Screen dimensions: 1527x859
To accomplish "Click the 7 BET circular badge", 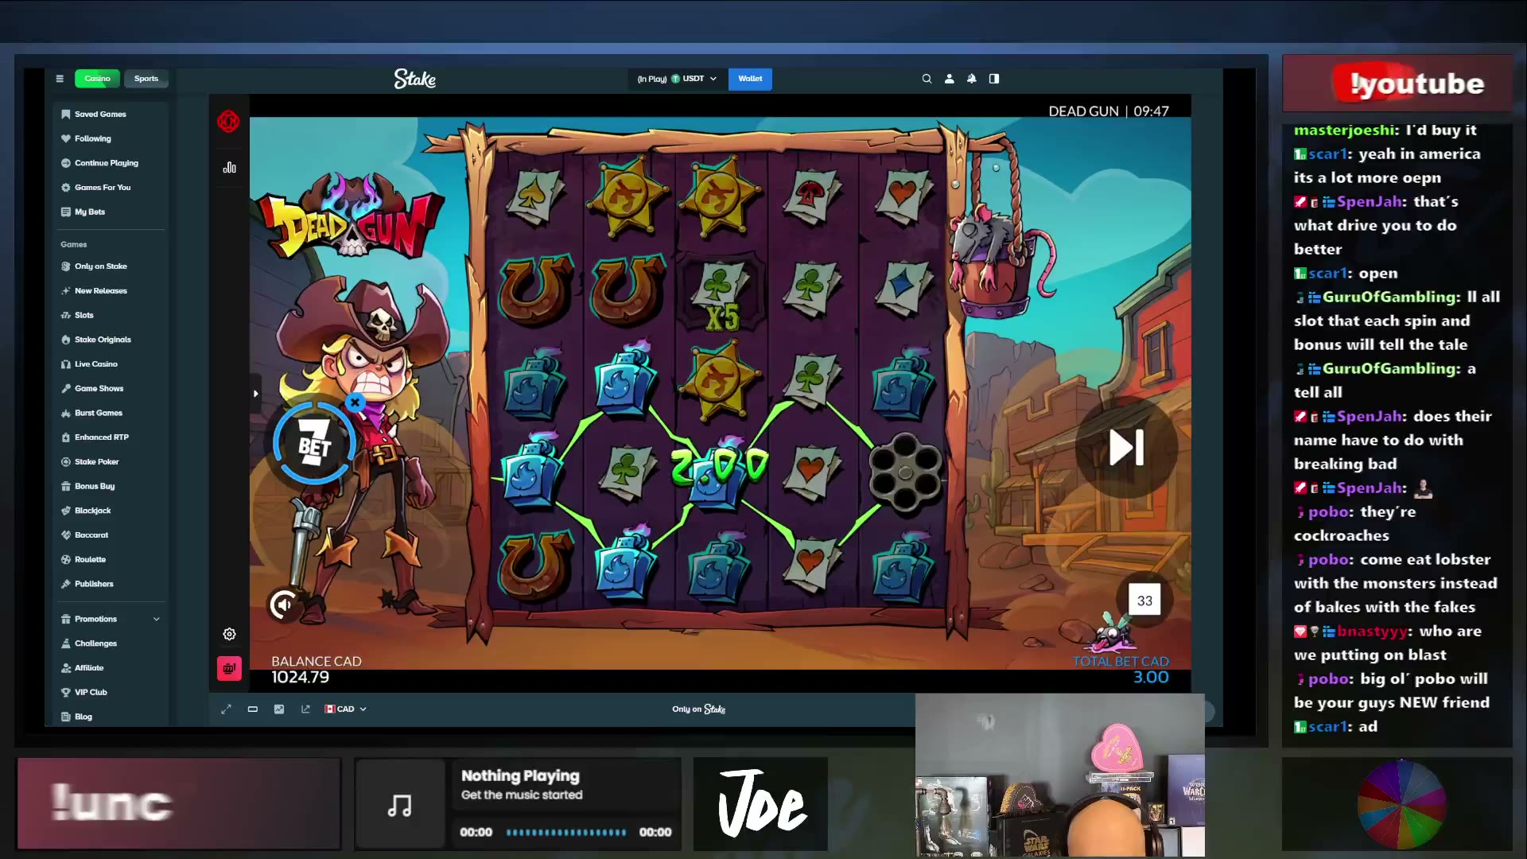I will pos(314,444).
